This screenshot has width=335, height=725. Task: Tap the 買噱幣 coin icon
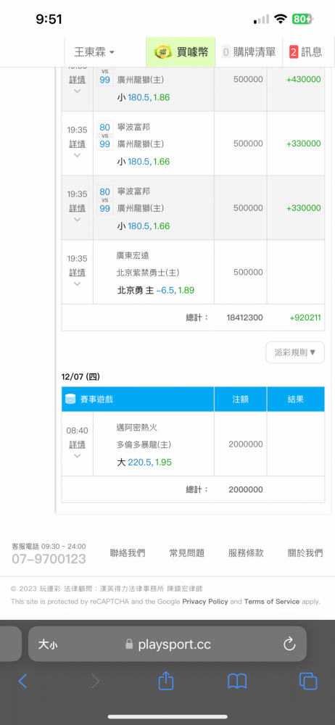162,51
